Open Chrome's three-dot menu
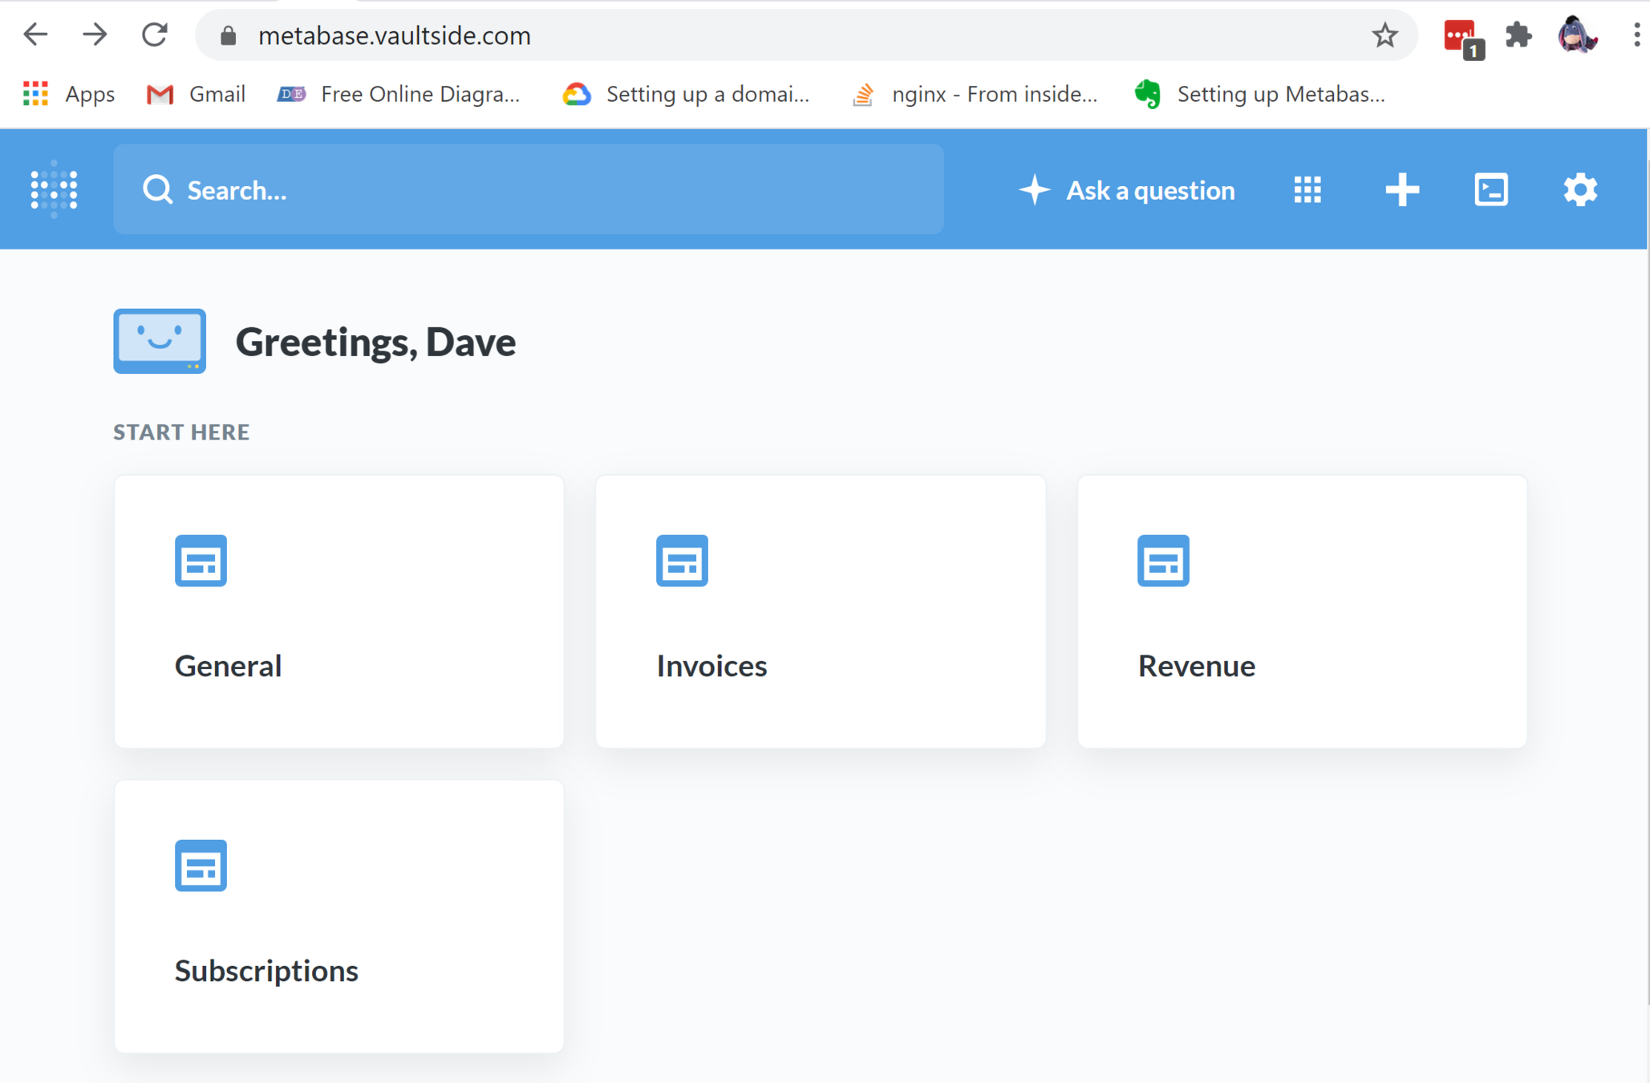 point(1636,35)
